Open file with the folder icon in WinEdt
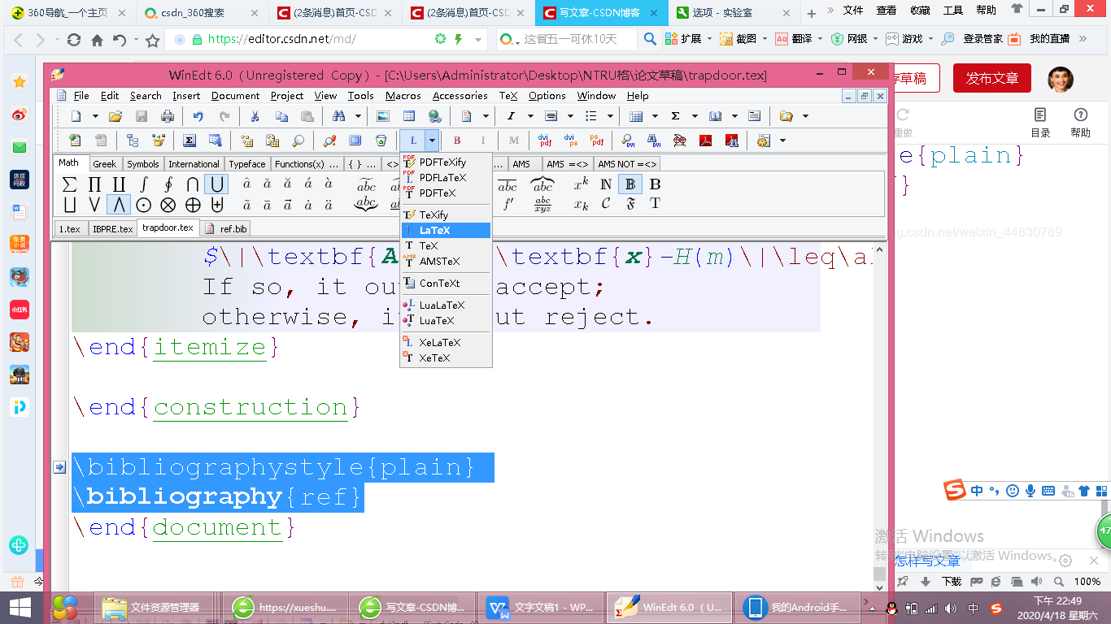Viewport: 1111px width, 624px height. tap(115, 116)
